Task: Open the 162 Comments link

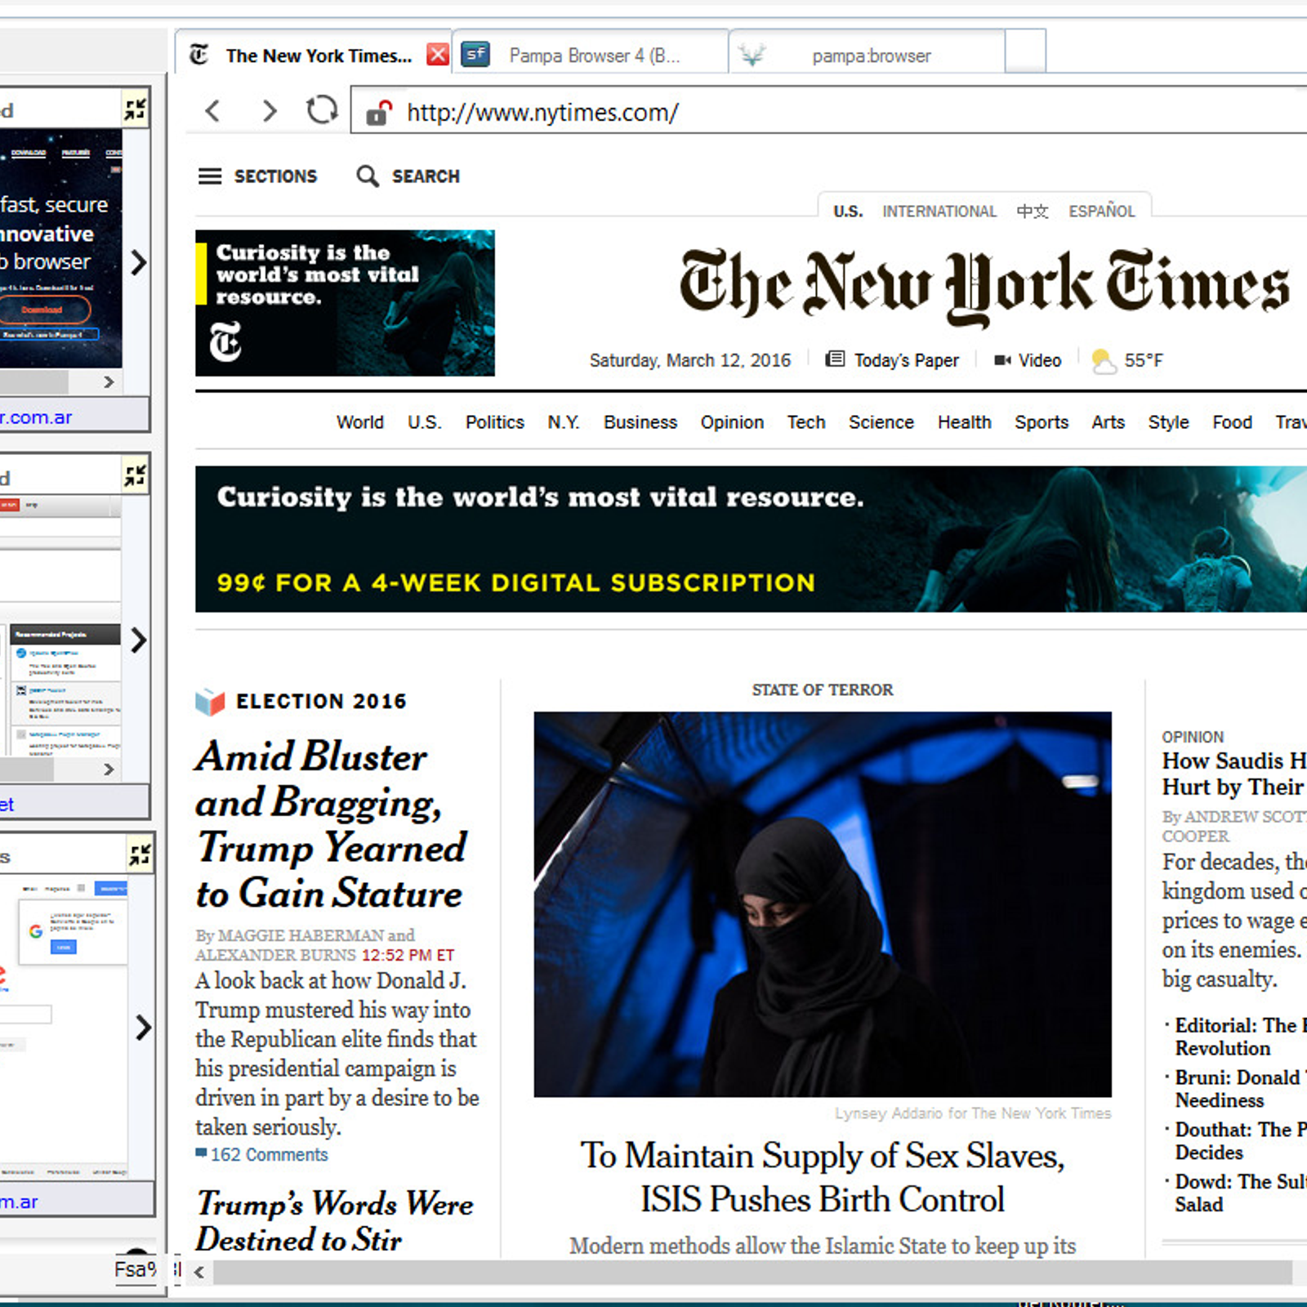Action: point(261,1154)
